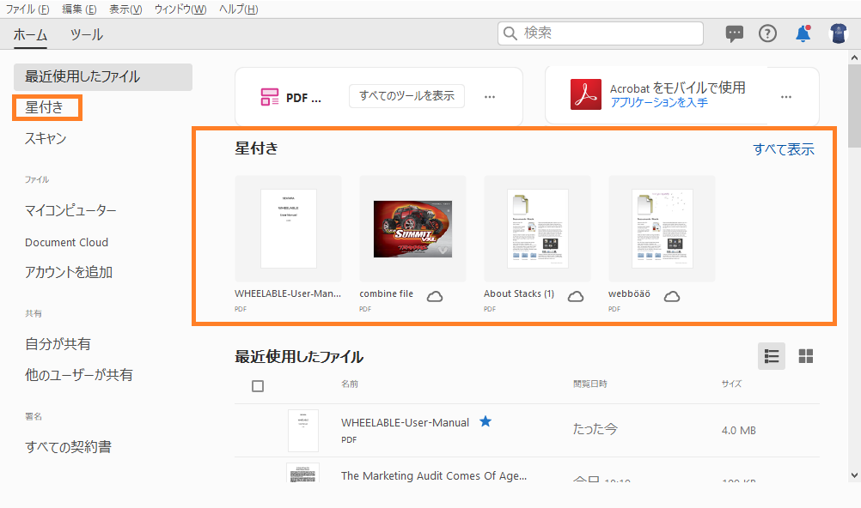Open the ファイル (F) menu
This screenshot has height=508, width=861.
[x=27, y=9]
